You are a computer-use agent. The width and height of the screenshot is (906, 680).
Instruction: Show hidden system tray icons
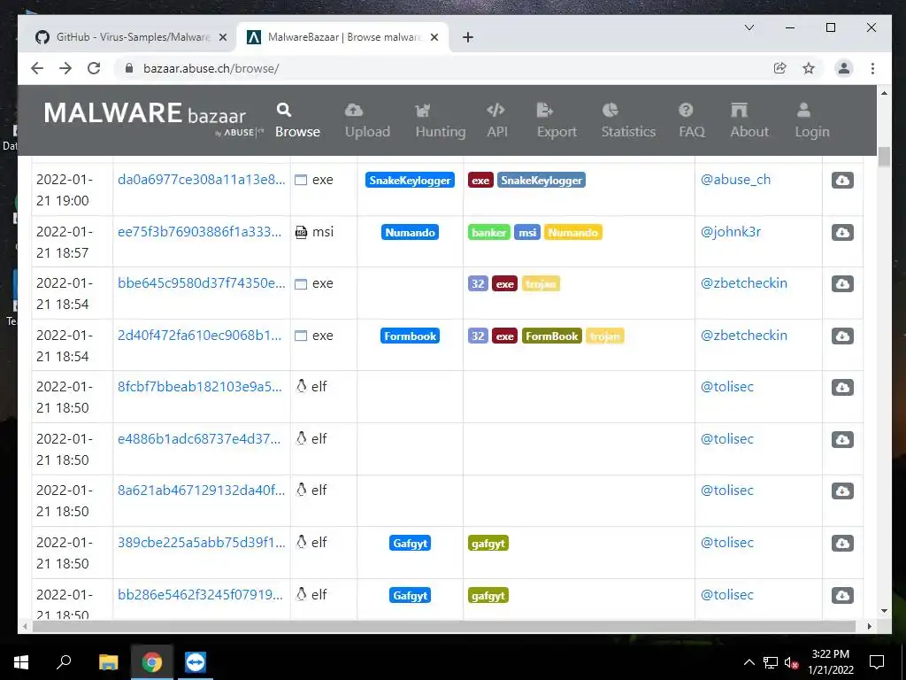pos(749,662)
